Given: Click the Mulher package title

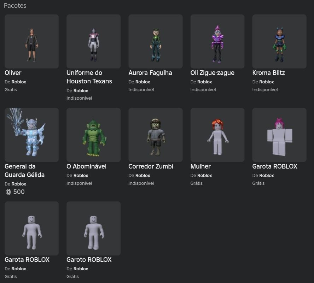Looking at the screenshot, I should (x=200, y=166).
